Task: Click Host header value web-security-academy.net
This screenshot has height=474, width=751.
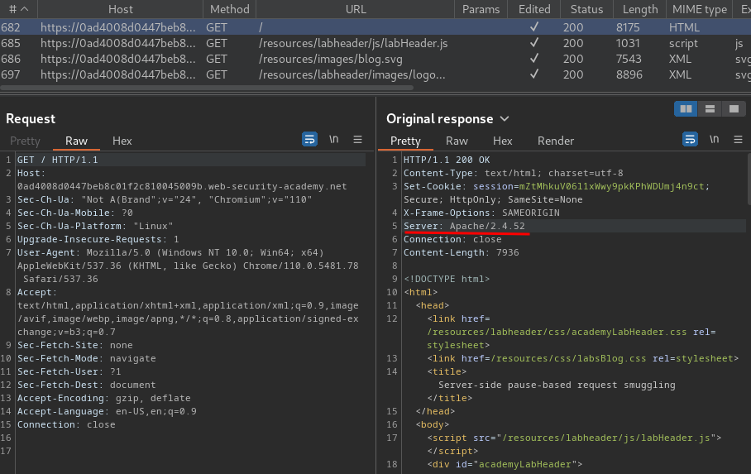Action: tap(182, 186)
